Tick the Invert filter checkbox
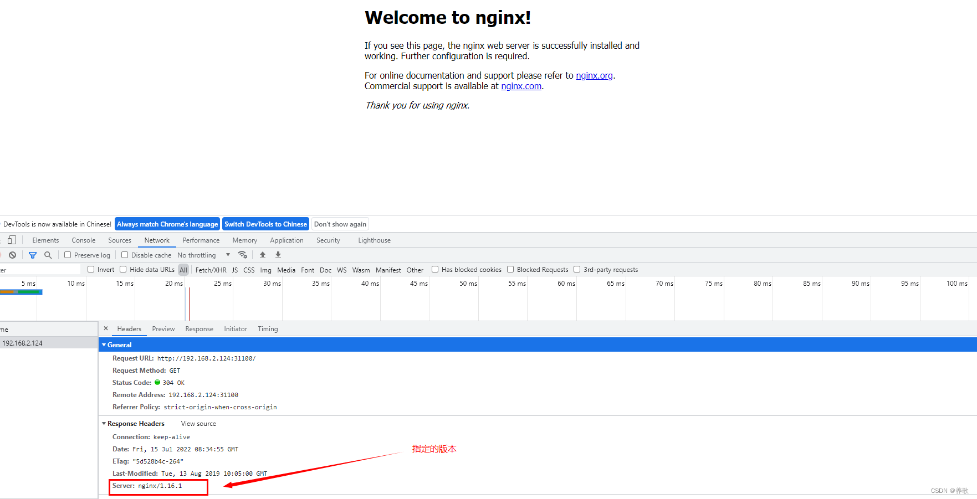This screenshot has height=499, width=977. (91, 269)
